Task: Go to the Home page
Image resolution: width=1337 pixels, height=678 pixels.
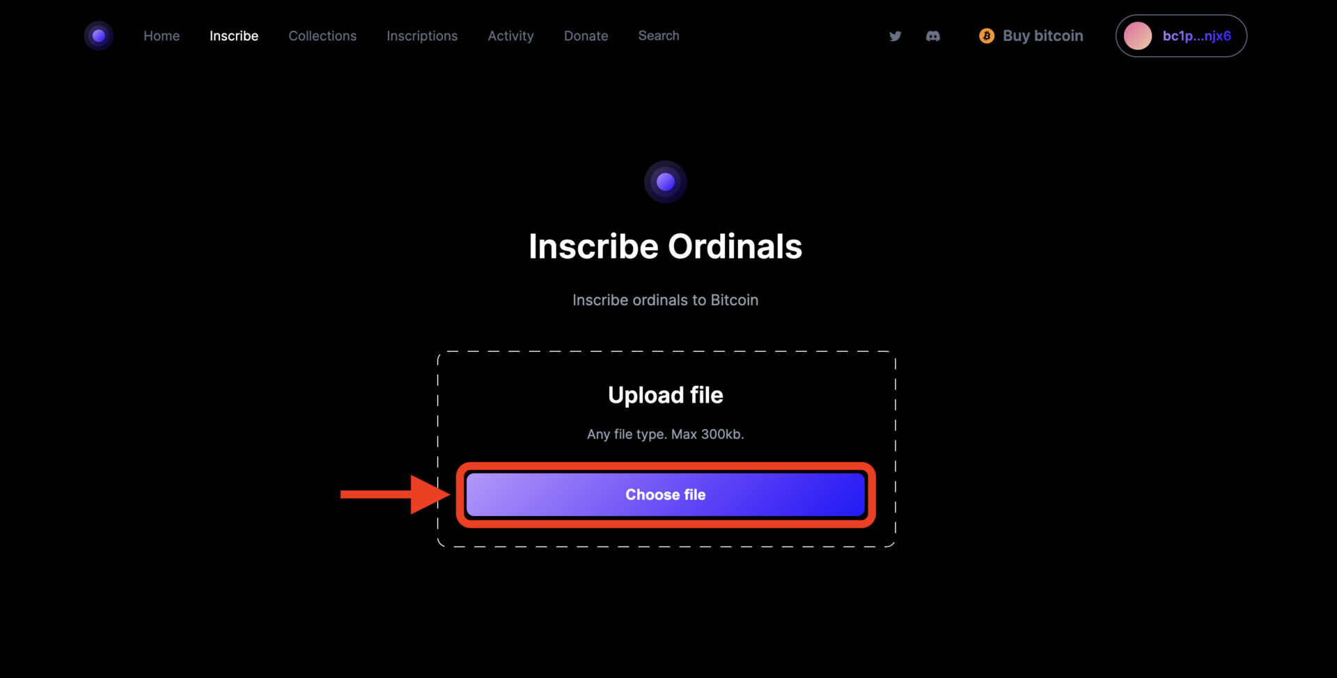Action: click(x=162, y=35)
